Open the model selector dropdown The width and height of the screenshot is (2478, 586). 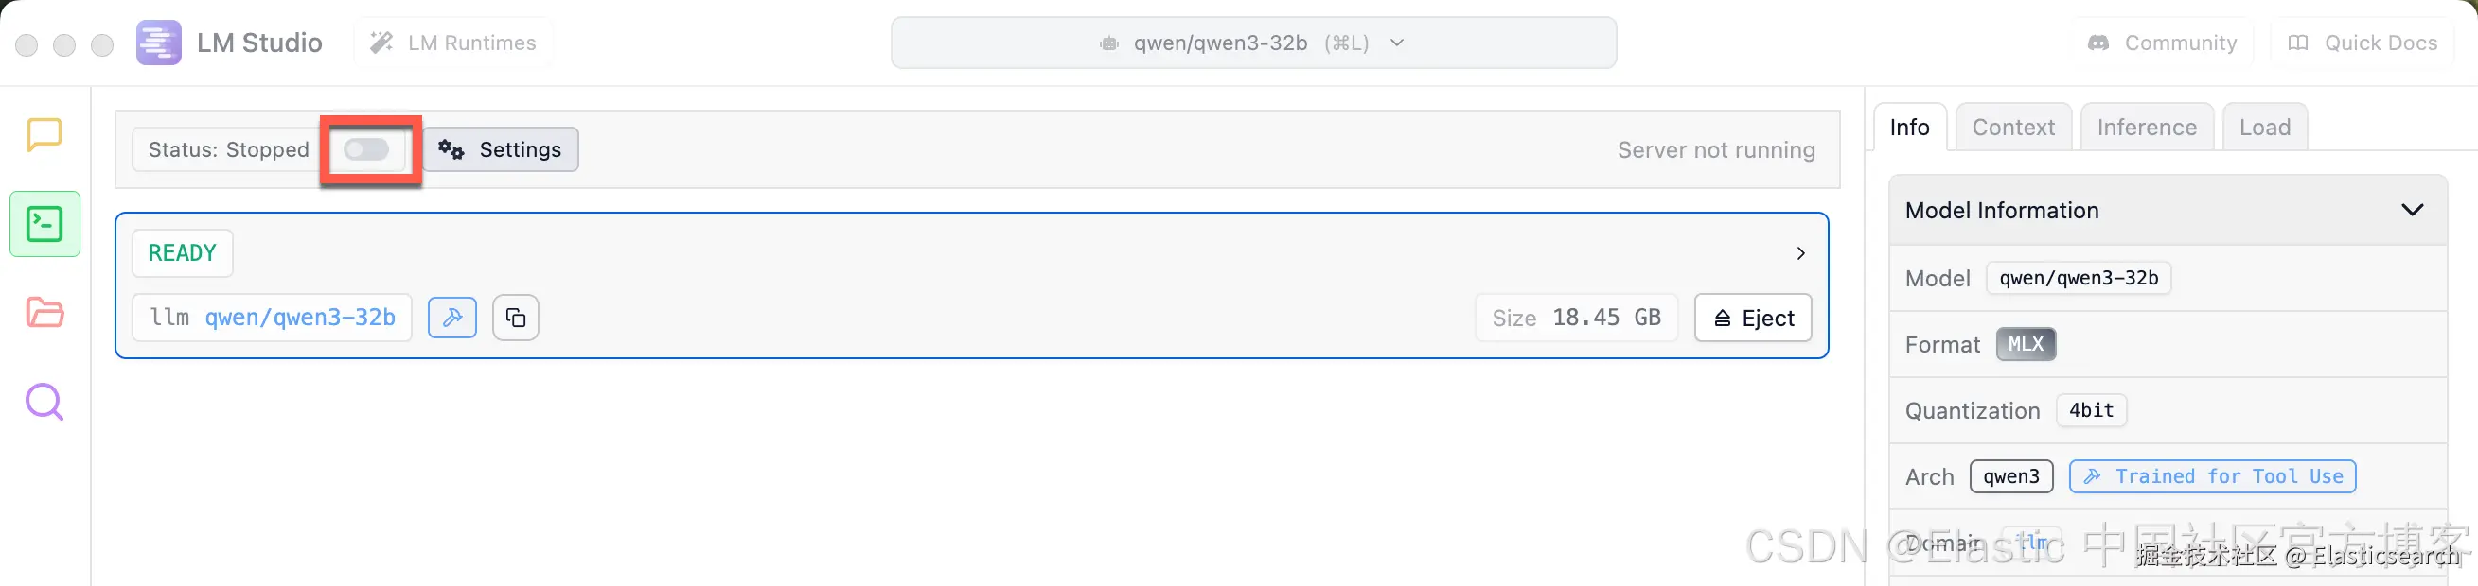click(x=1252, y=43)
